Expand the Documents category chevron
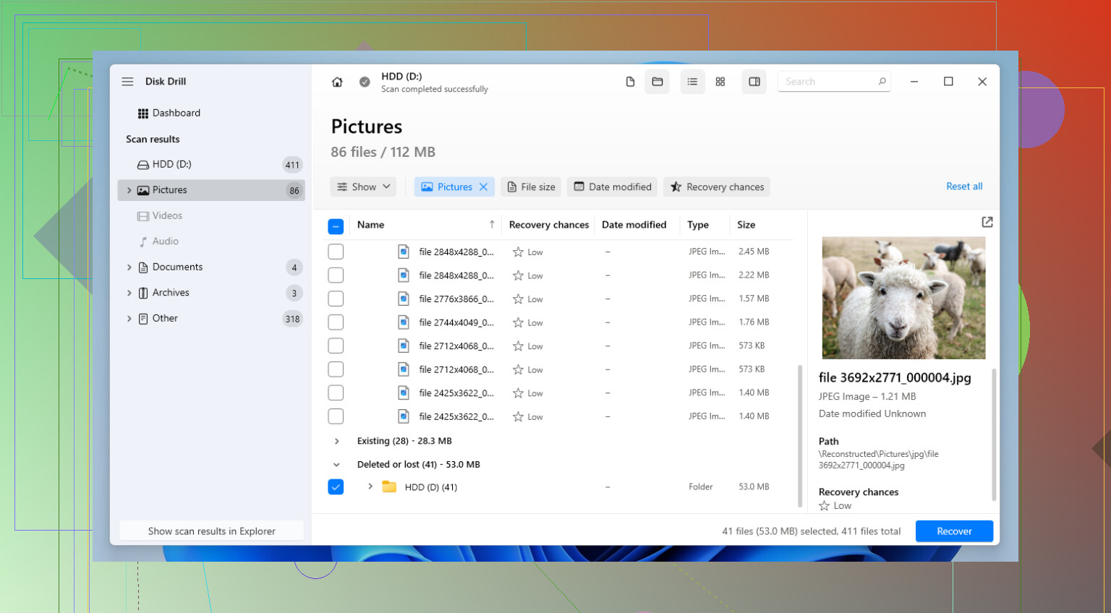The height and width of the screenshot is (613, 1111). click(x=129, y=267)
